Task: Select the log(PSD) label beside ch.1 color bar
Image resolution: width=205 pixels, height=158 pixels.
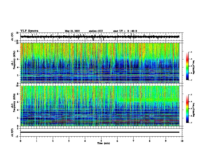Action: click(x=194, y=67)
